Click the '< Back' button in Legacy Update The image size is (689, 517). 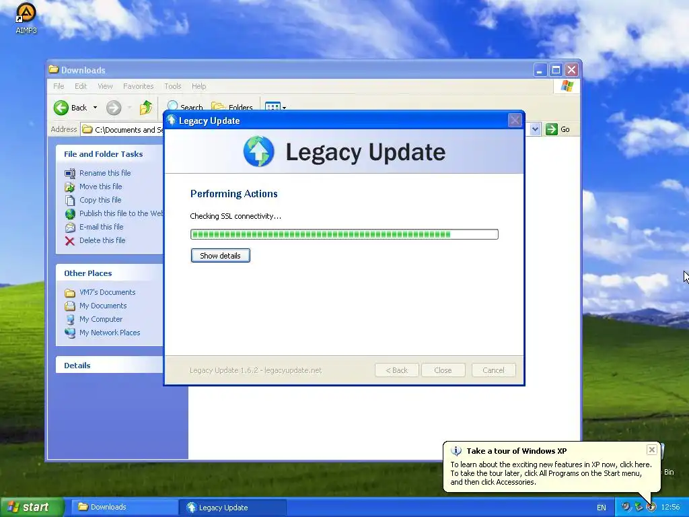[397, 370]
